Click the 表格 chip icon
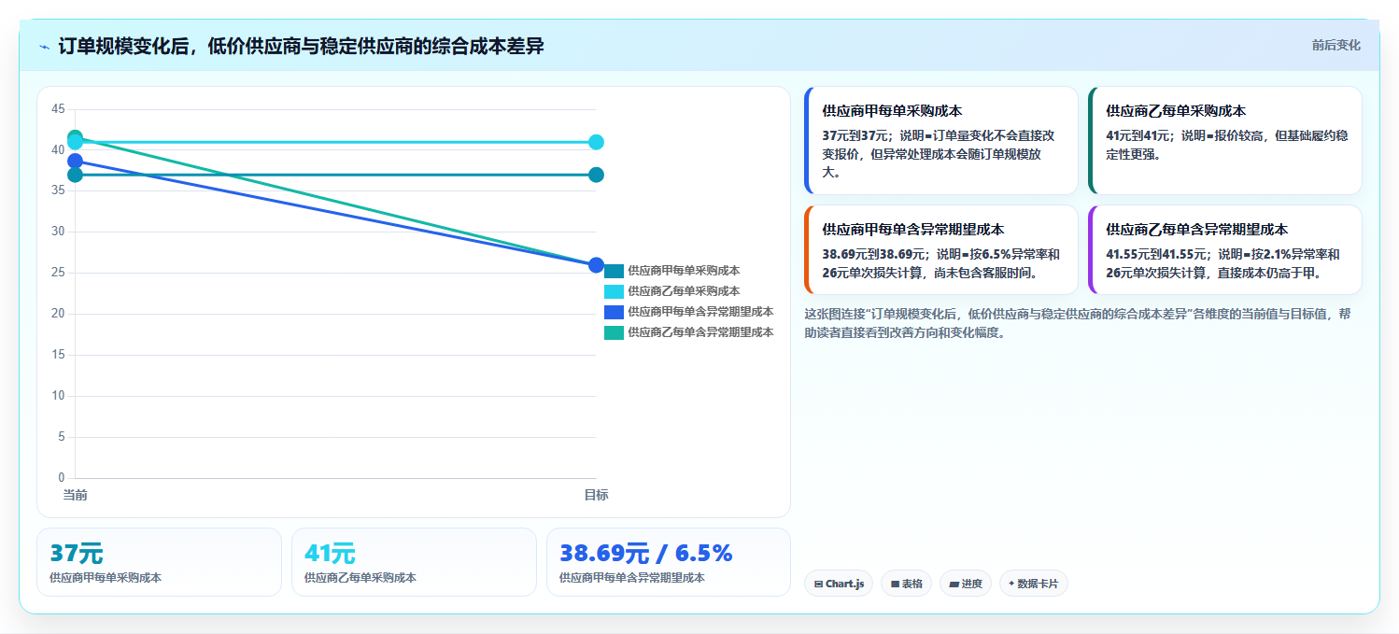 coord(895,585)
